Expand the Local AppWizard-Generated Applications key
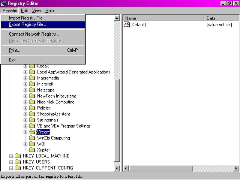The height and width of the screenshot is (180, 240). click(25, 72)
